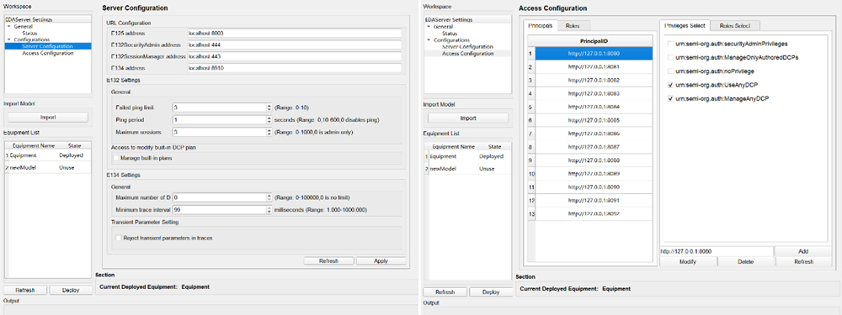842x315 pixels.
Task: Select Status in the Access Configuration screen tree
Action: tap(450, 34)
